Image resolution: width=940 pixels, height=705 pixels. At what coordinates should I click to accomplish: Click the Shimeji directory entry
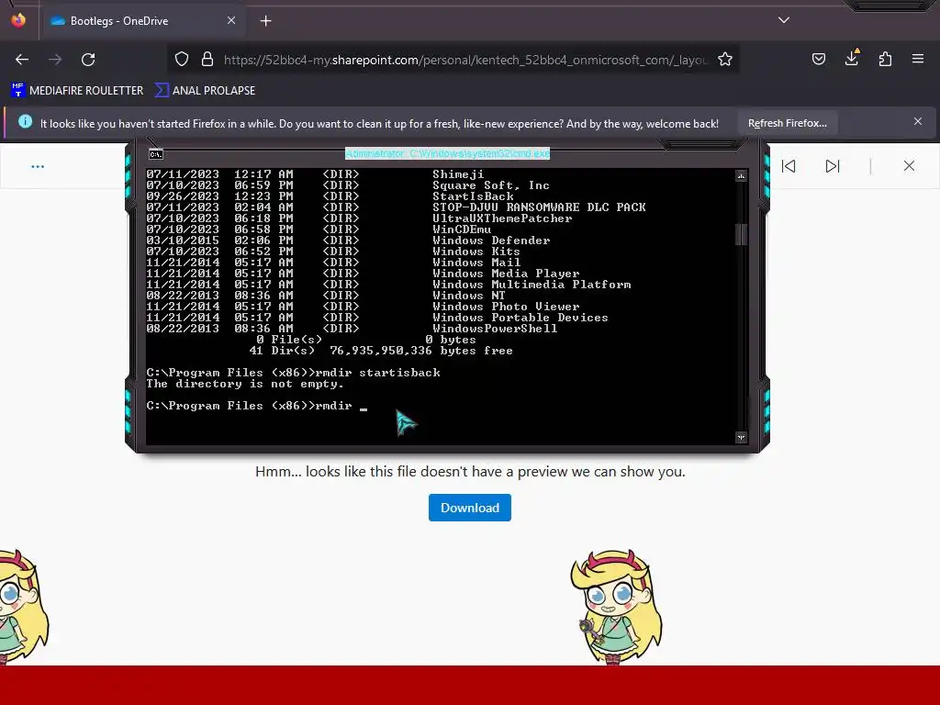coord(458,174)
